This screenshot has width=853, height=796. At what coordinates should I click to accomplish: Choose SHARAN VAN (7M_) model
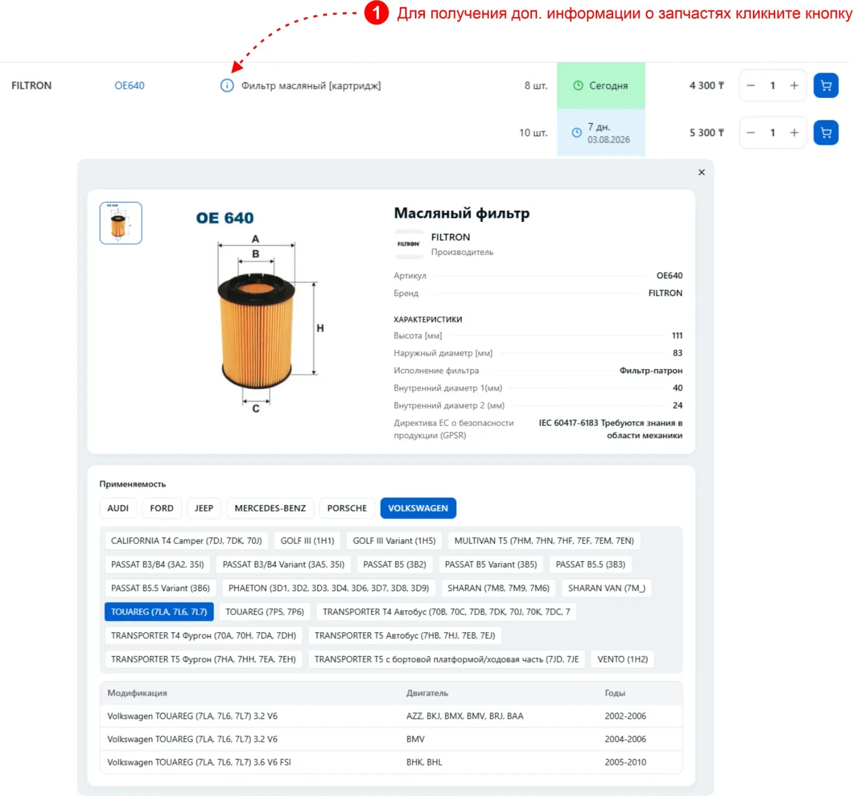(x=607, y=588)
